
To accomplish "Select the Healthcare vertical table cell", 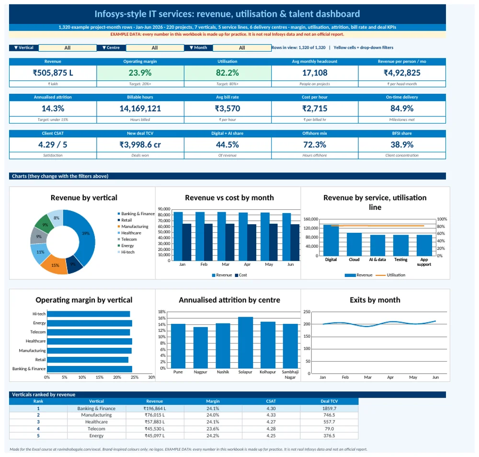I will [97, 422].
